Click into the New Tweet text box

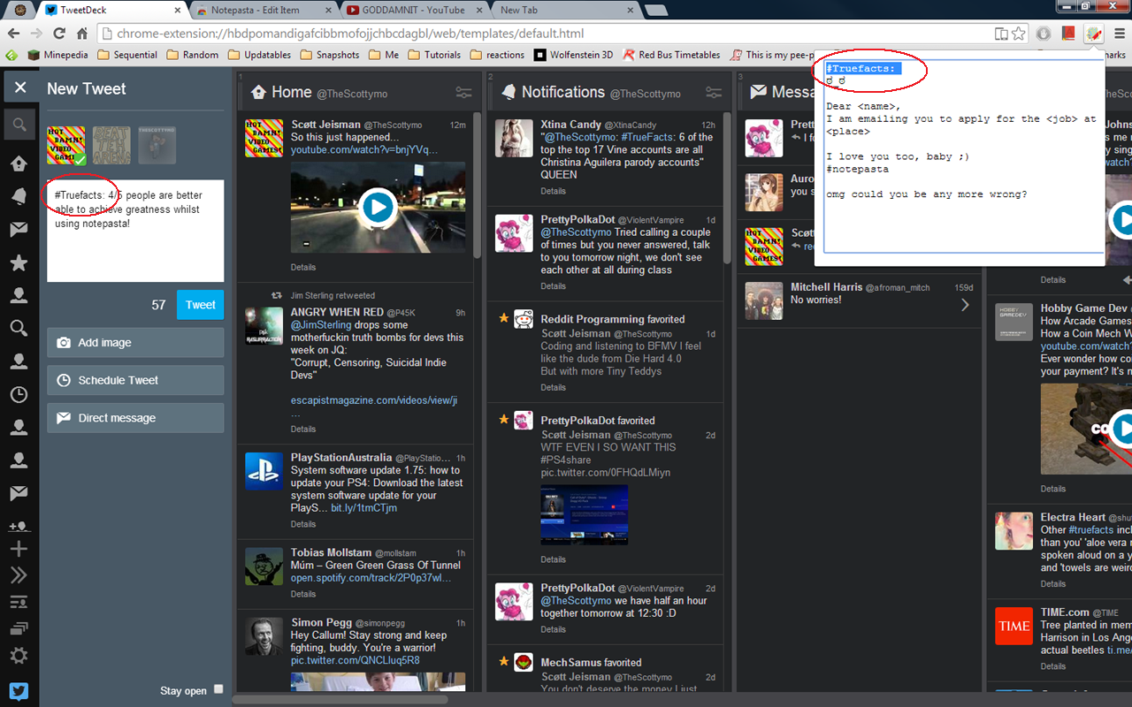click(x=135, y=231)
